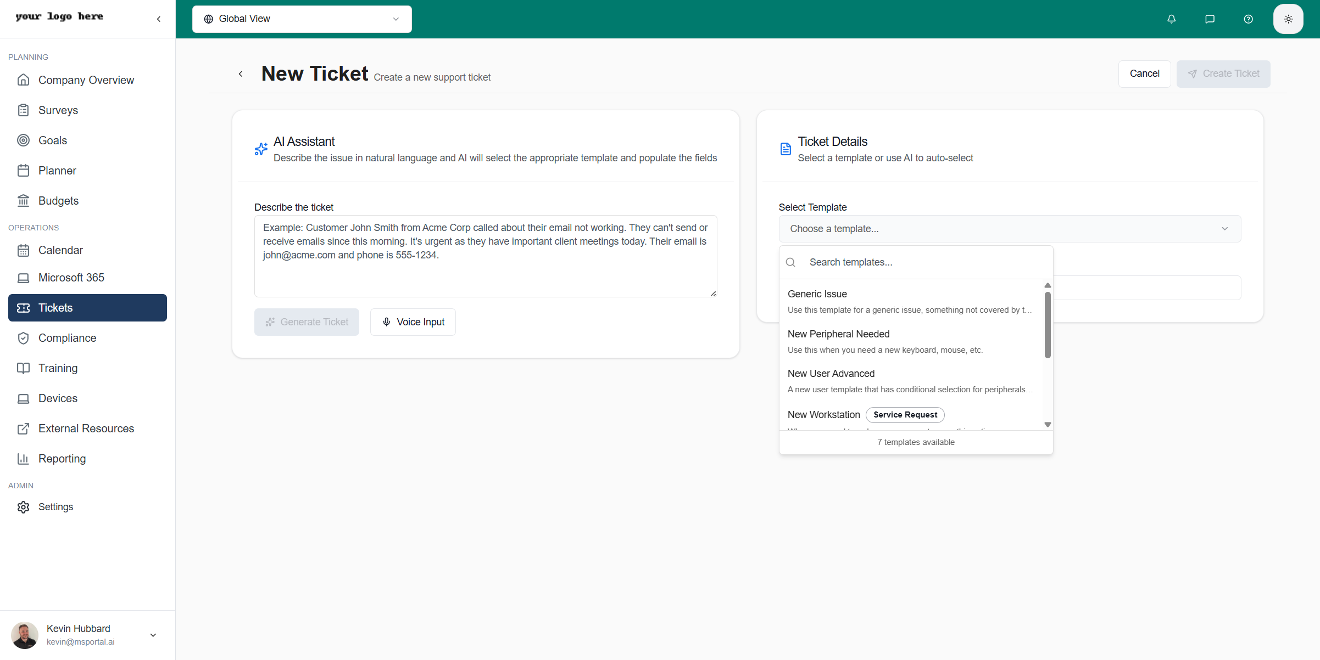The image size is (1320, 660).
Task: Open the notifications bell icon
Action: 1171,19
